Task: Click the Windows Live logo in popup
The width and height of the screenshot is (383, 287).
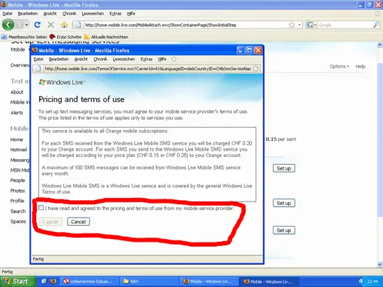Action: click(x=62, y=83)
